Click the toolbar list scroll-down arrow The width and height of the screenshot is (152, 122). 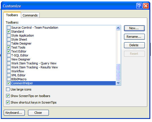[x=118, y=83]
